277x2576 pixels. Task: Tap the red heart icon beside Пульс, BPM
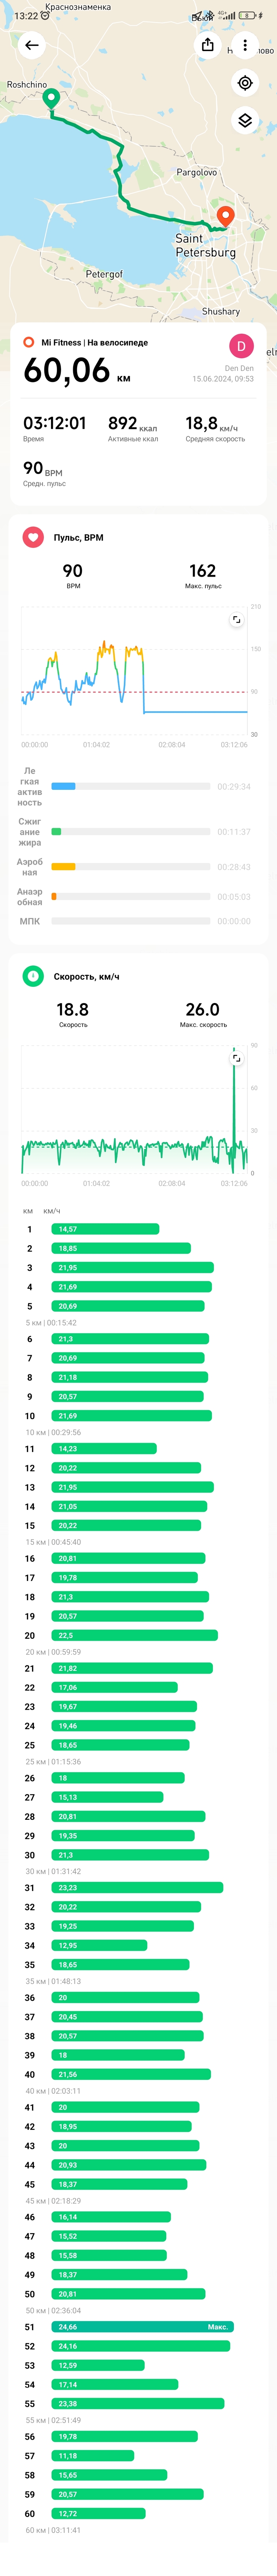(x=33, y=537)
